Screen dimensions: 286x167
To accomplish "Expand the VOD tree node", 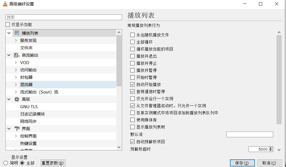I will 16,62.
